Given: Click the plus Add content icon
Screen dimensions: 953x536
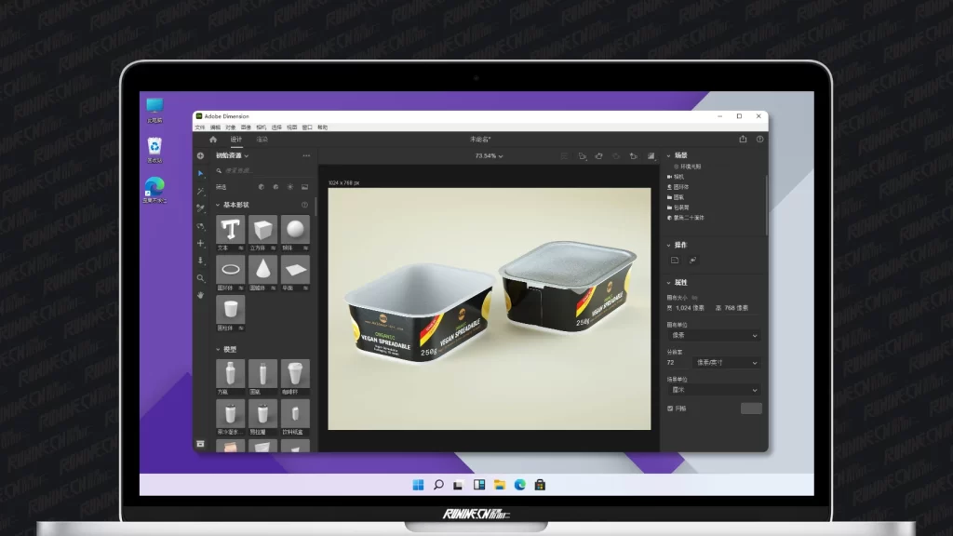Looking at the screenshot, I should [200, 155].
